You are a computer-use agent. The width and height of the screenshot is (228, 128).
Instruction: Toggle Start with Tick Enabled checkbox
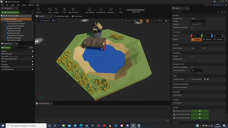tap(192, 67)
